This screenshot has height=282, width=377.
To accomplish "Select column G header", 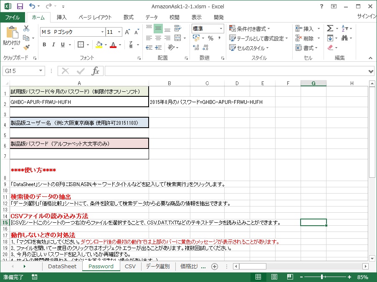I will 313,83.
